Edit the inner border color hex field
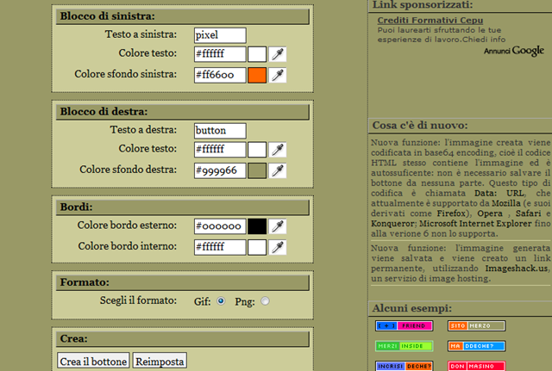 220,247
